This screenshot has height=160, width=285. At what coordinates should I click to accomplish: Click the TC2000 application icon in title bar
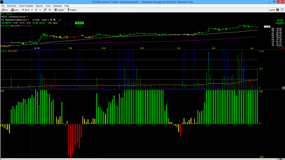[x=2, y=2]
